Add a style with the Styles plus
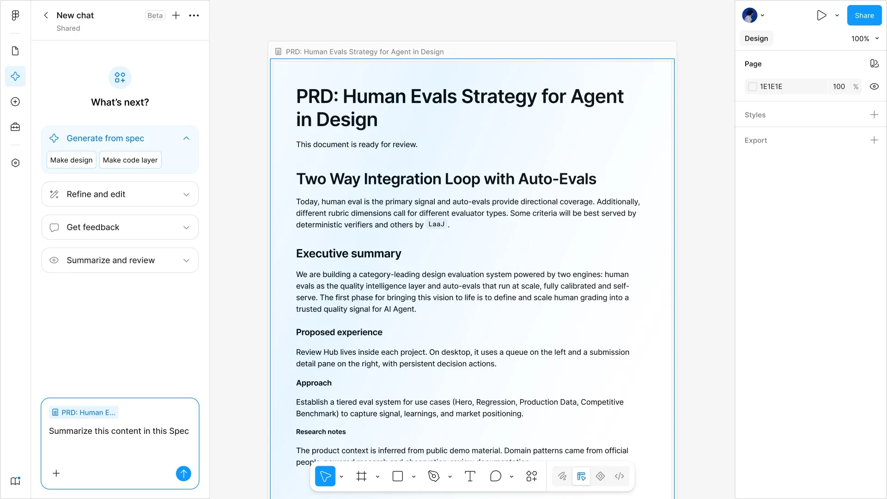The width and height of the screenshot is (887, 499). point(874,115)
